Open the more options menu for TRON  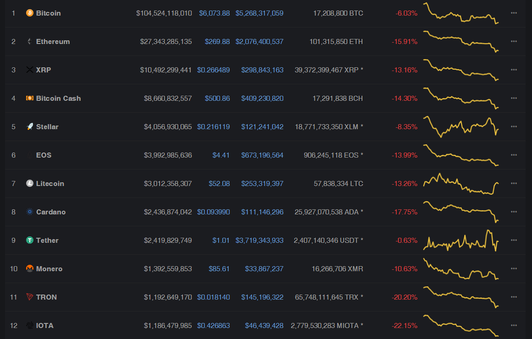[x=514, y=297]
